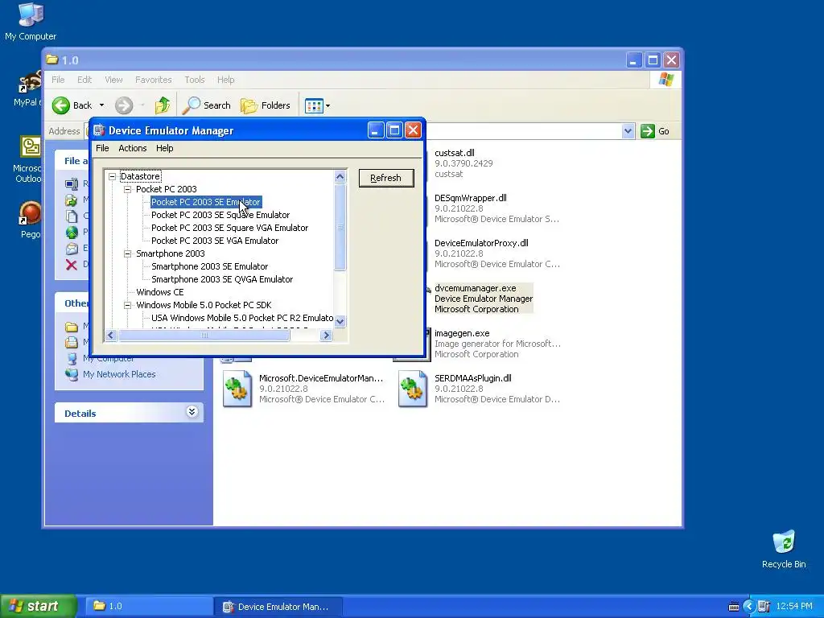Open the Microsoft Outlook desktop icon
Viewport: 824px width, 618px height.
pyautogui.click(x=30, y=147)
